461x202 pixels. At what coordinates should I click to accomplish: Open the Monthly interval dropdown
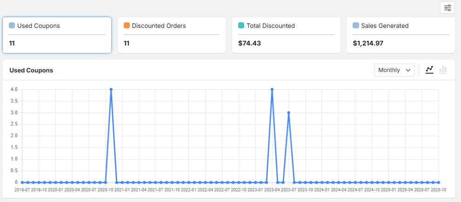(394, 70)
